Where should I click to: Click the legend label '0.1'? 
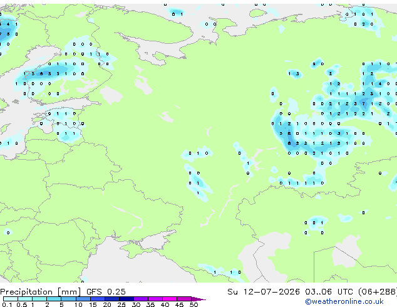7,304
